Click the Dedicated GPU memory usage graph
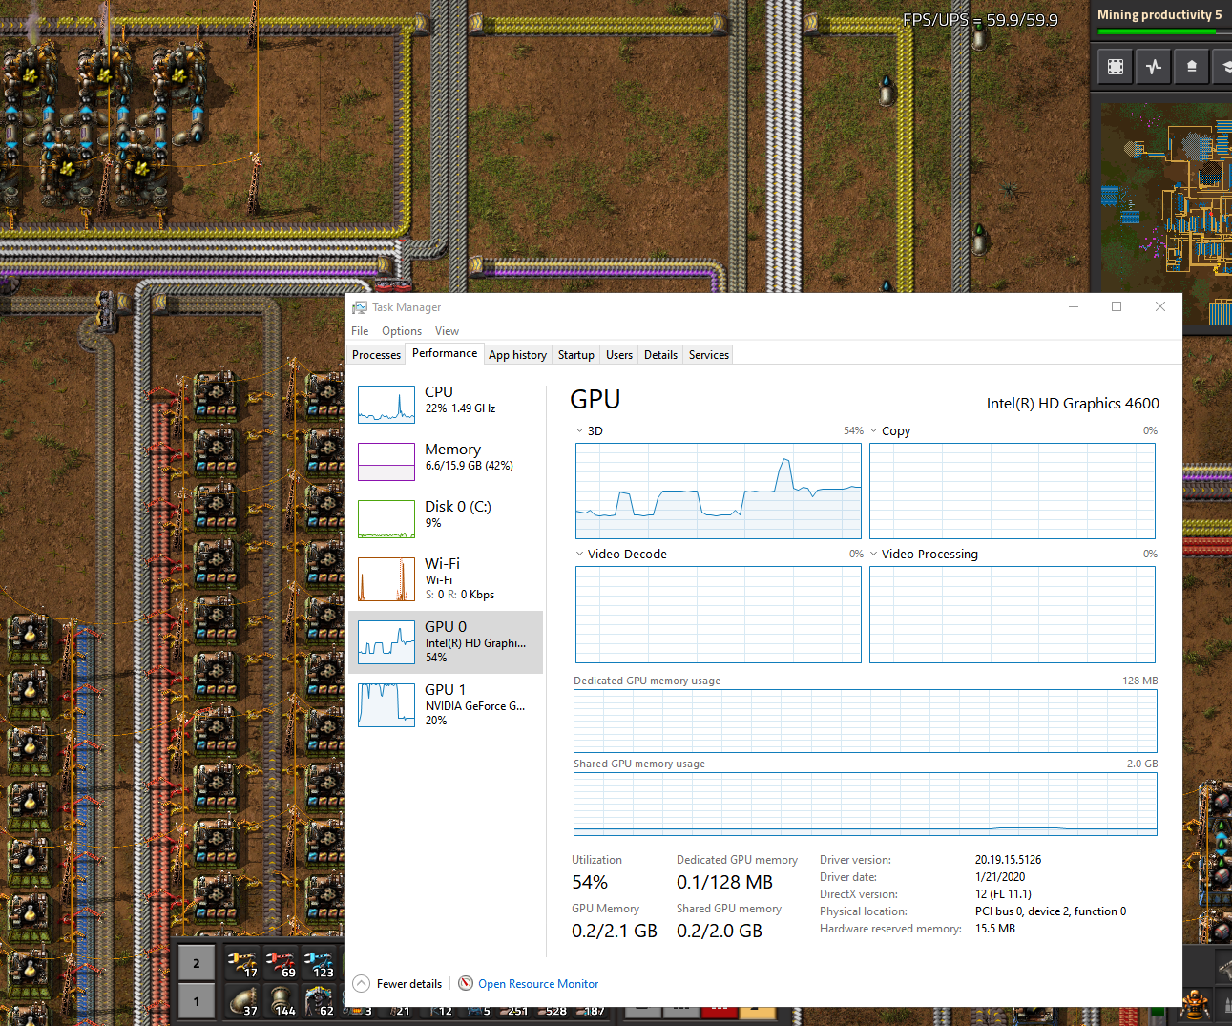 [x=866, y=722]
